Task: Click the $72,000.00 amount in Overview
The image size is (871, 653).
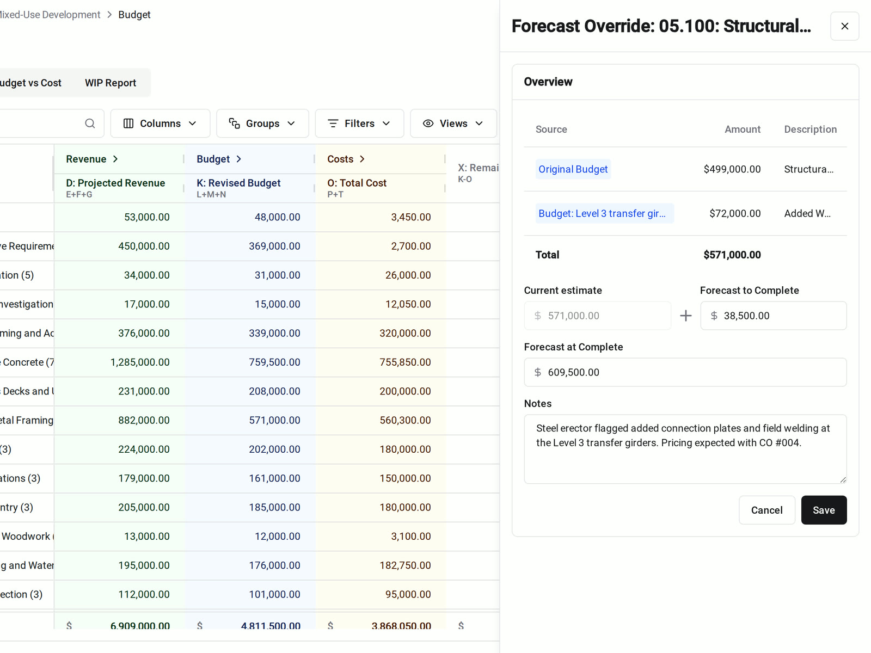Action: coord(735,213)
